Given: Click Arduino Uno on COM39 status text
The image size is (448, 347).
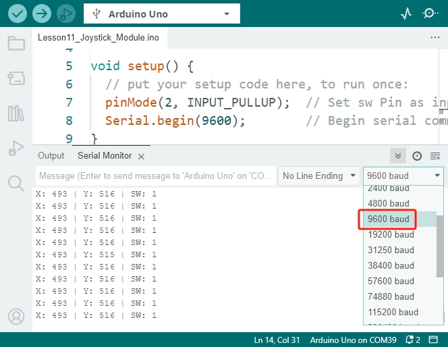Looking at the screenshot, I should (353, 340).
